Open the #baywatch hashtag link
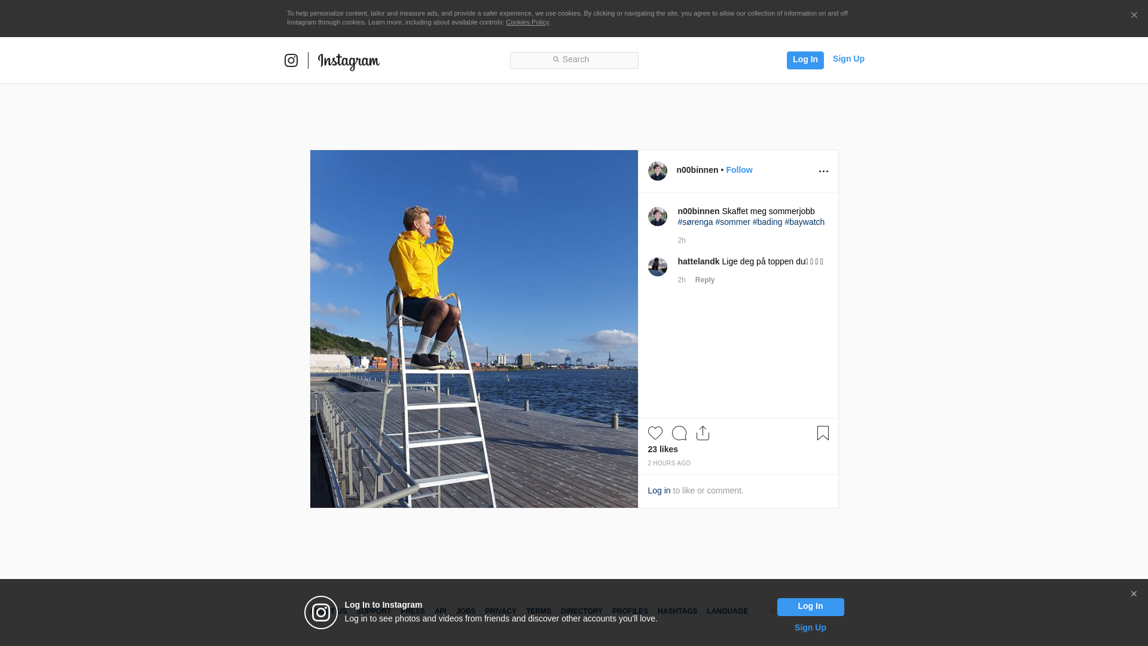1148x646 pixels. [x=804, y=222]
